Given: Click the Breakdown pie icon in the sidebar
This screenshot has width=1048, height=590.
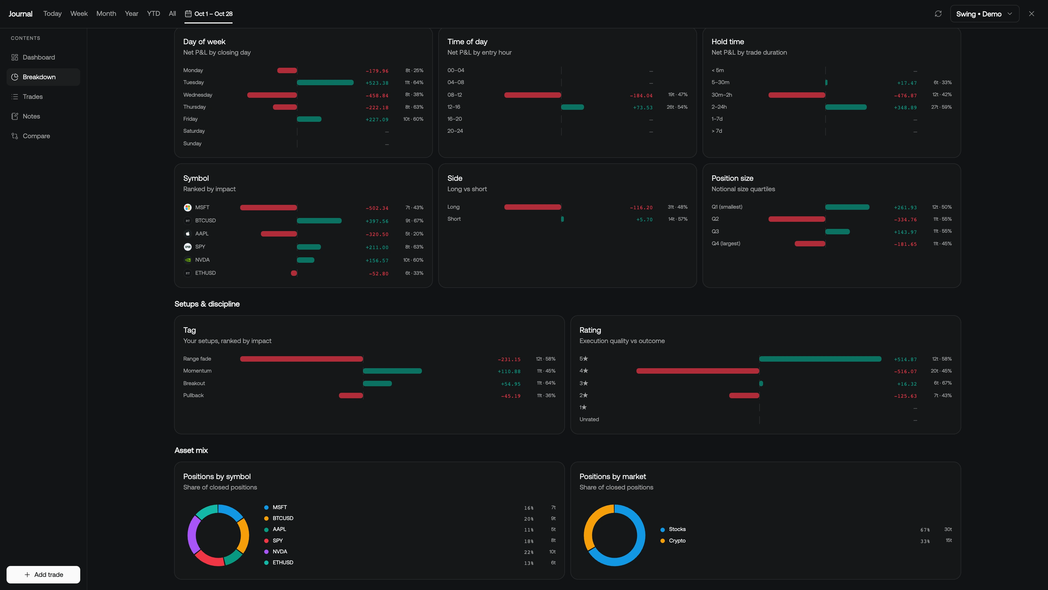Looking at the screenshot, I should click(x=15, y=77).
